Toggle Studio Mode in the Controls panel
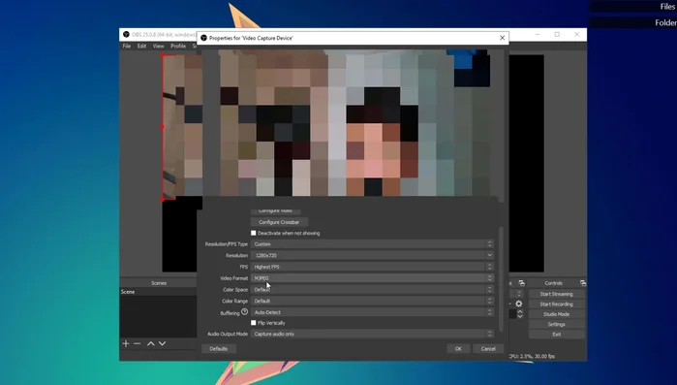Image resolution: width=677 pixels, height=385 pixels. [557, 314]
